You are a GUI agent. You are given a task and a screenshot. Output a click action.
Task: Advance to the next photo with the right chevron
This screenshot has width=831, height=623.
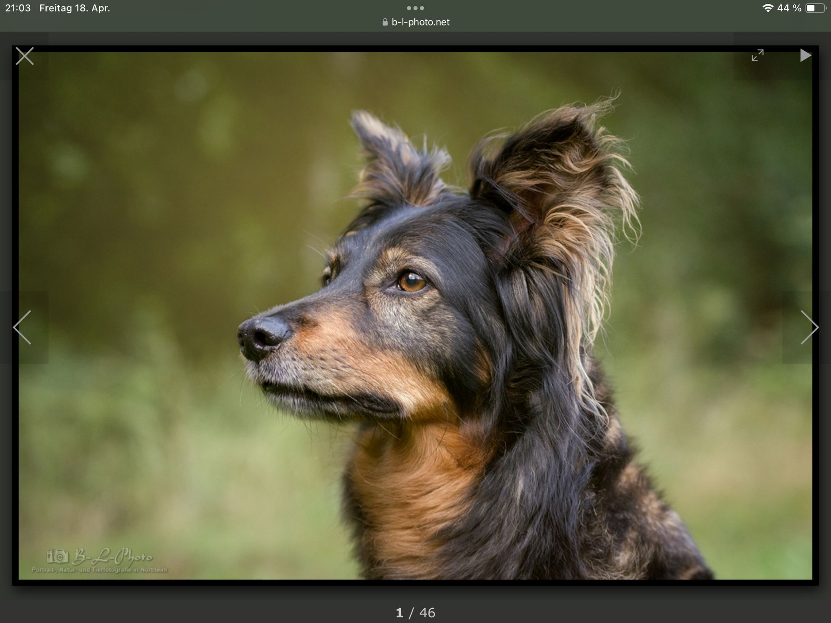[x=808, y=327]
